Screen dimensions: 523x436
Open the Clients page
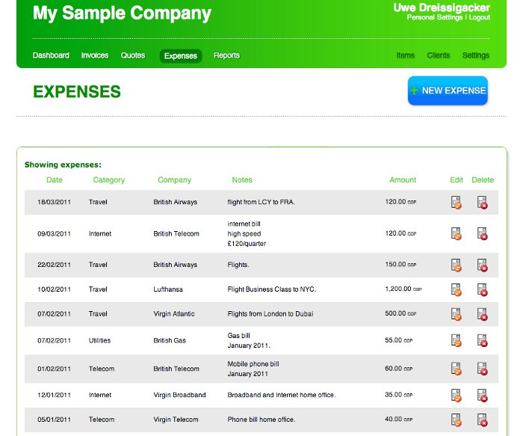(439, 55)
